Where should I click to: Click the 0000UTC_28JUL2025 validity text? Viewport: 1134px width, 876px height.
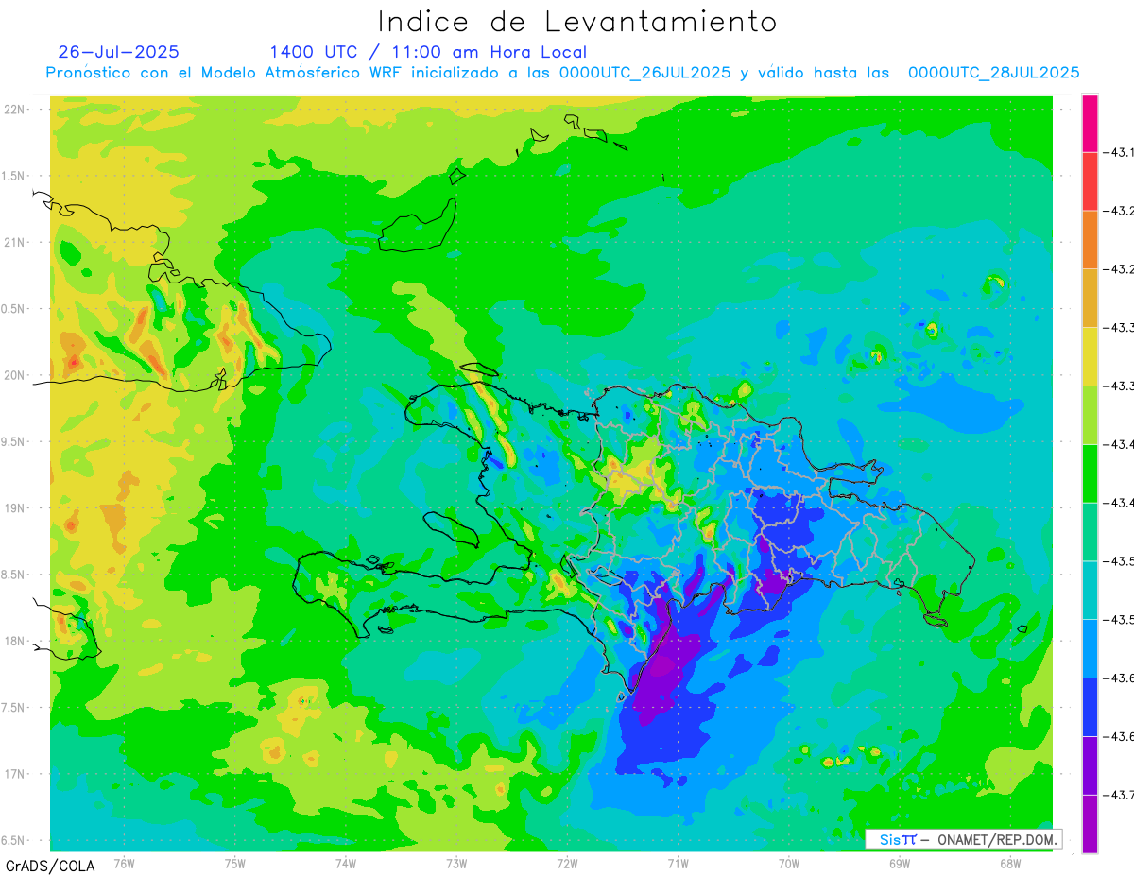994,73
